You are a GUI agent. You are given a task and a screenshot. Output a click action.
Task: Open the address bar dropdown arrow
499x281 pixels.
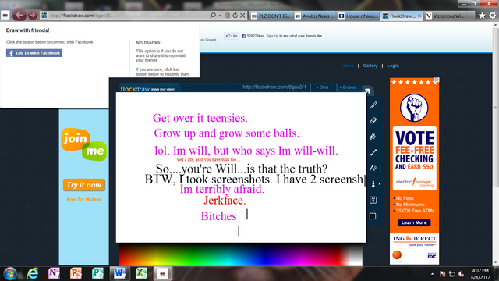[x=220, y=16]
